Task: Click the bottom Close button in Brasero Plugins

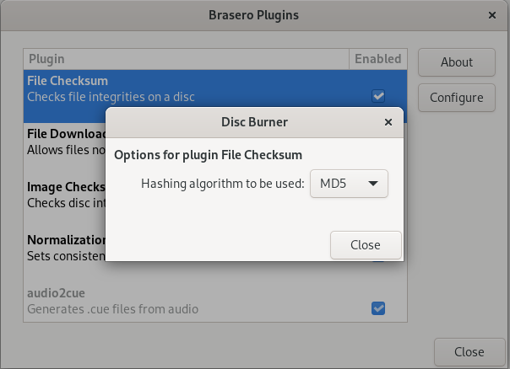Action: [x=469, y=352]
